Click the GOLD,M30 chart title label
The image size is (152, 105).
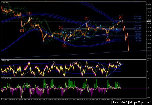5,3
